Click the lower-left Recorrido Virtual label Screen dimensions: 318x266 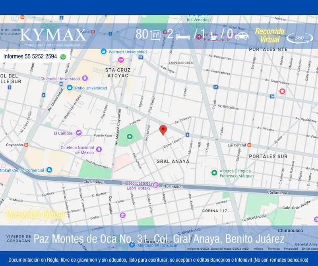(35, 214)
